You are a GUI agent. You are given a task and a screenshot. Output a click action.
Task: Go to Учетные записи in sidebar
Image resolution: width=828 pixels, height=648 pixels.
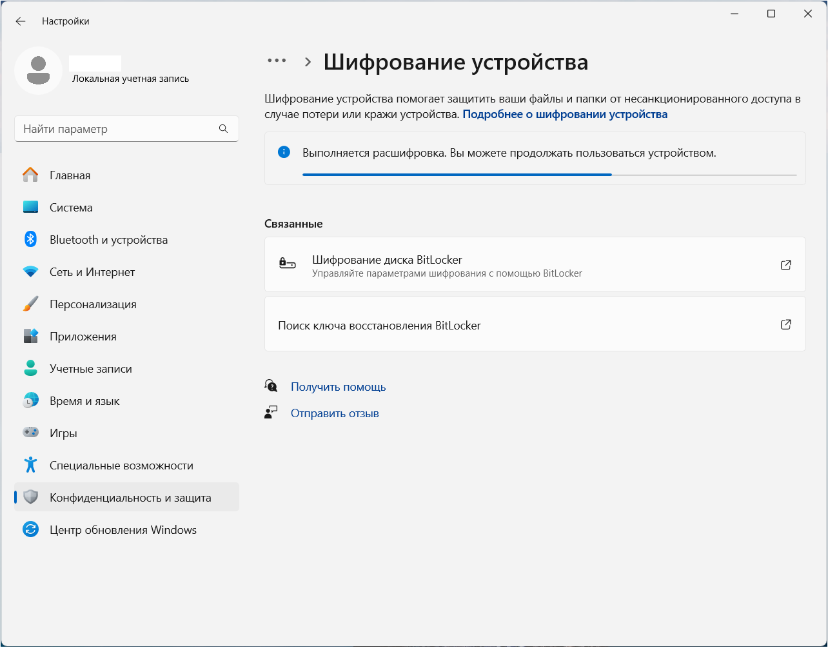click(90, 369)
